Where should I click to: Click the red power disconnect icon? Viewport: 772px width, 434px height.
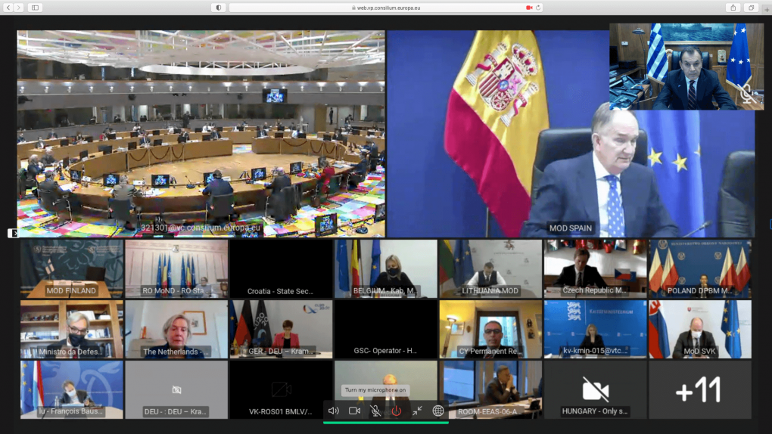tap(396, 411)
